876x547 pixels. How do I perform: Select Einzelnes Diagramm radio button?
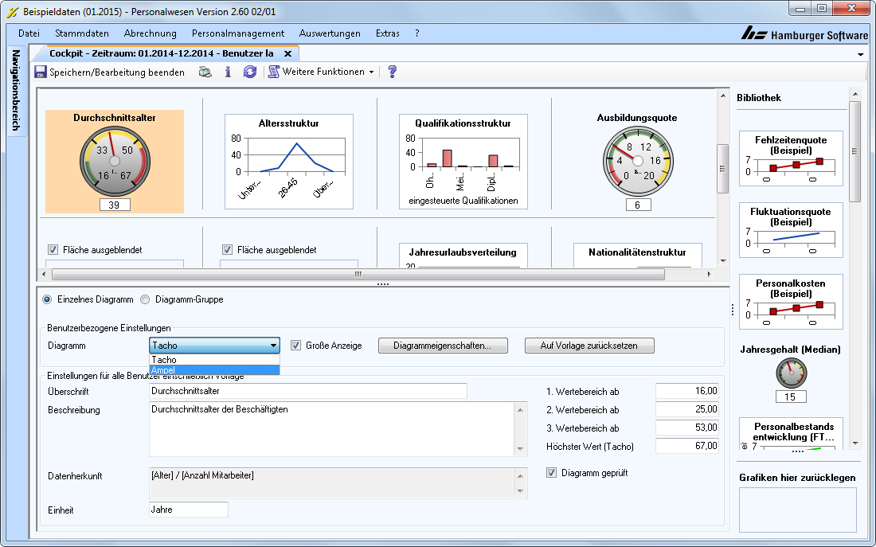(48, 299)
